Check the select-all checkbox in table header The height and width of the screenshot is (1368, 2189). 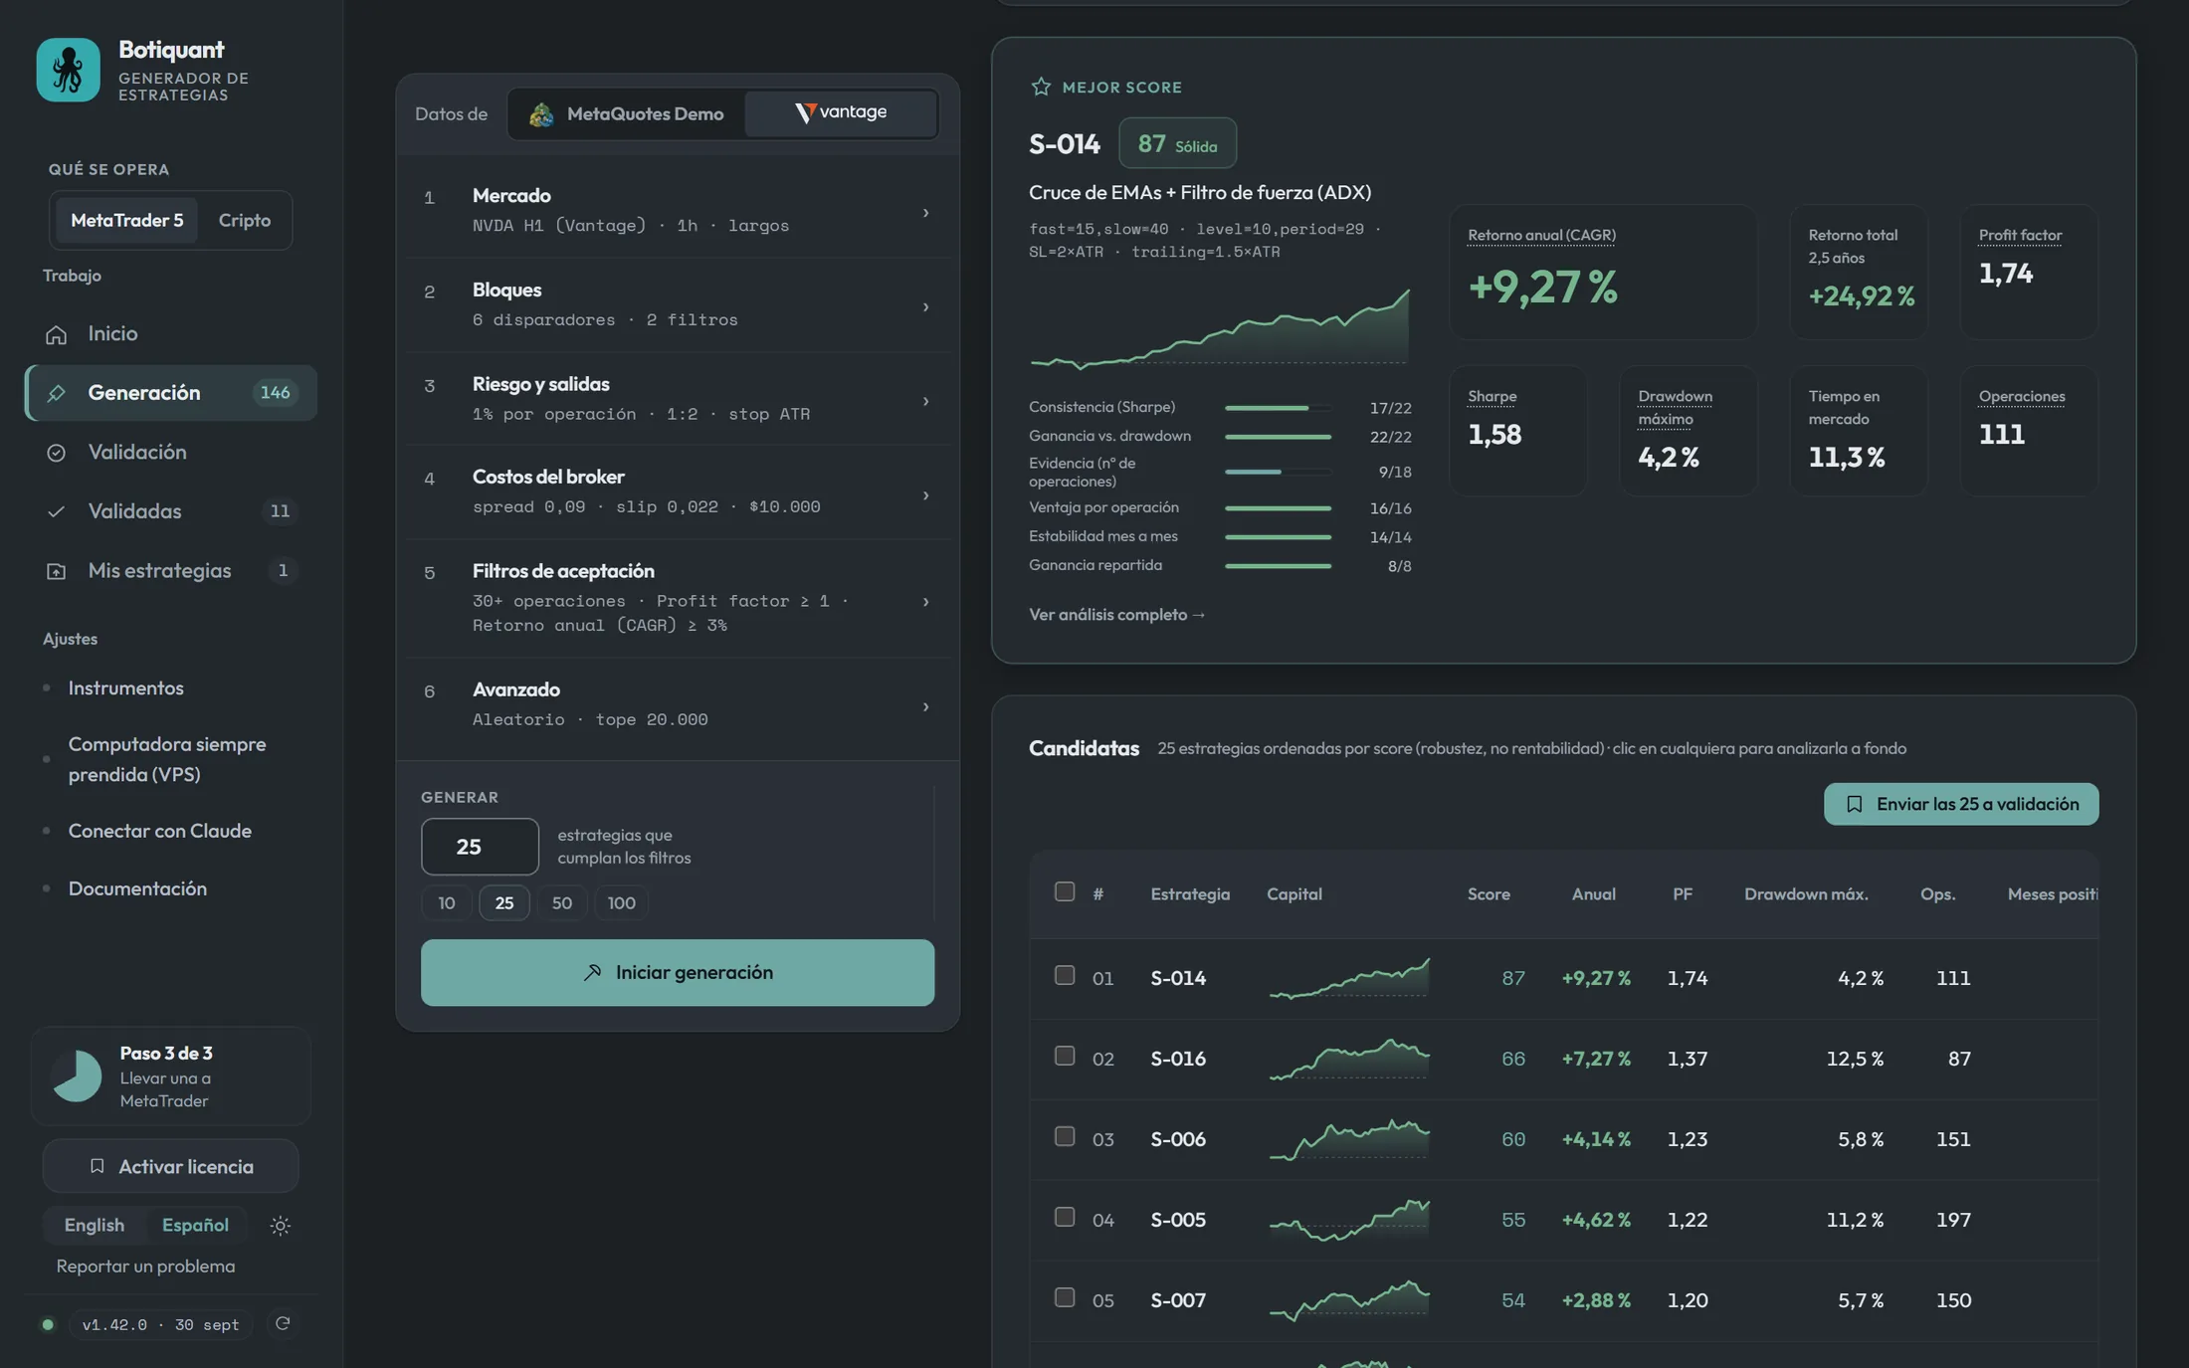(x=1064, y=891)
